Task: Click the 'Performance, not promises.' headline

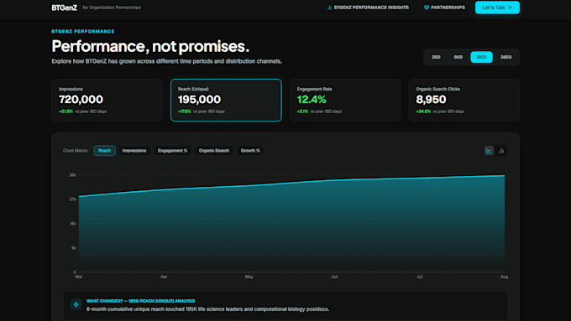Action: point(150,46)
